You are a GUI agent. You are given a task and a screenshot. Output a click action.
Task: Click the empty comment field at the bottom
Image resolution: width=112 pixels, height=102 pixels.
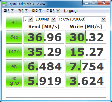[x=56, y=94]
